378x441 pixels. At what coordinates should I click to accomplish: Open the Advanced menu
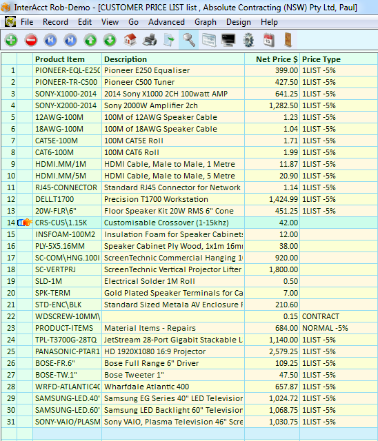point(167,22)
